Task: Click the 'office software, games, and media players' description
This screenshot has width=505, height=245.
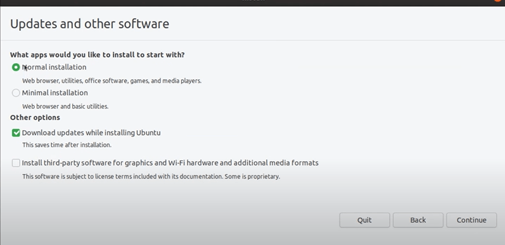Action: [x=112, y=81]
